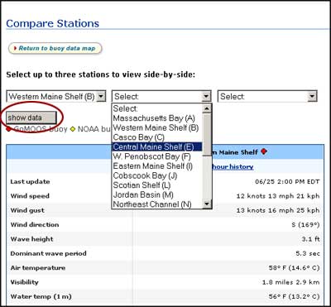Choose Jordan Basin (M) station
This screenshot has width=331, height=307.
pyautogui.click(x=143, y=194)
